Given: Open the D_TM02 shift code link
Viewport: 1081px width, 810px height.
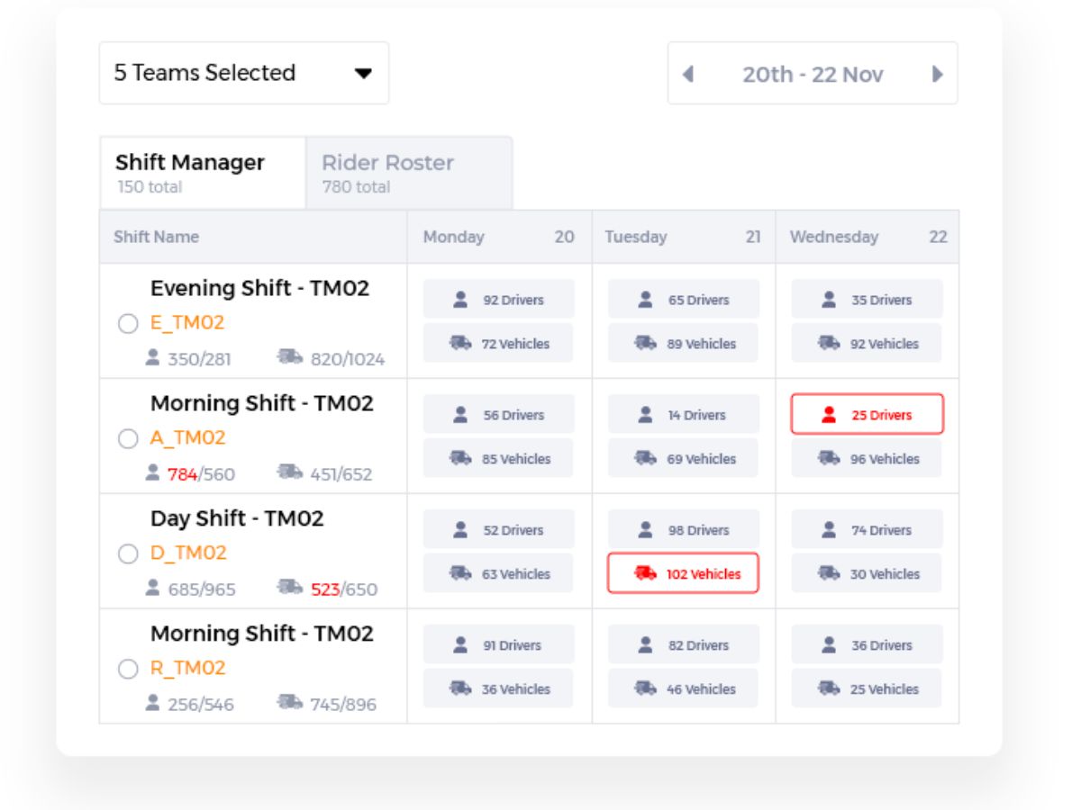Looking at the screenshot, I should (188, 553).
